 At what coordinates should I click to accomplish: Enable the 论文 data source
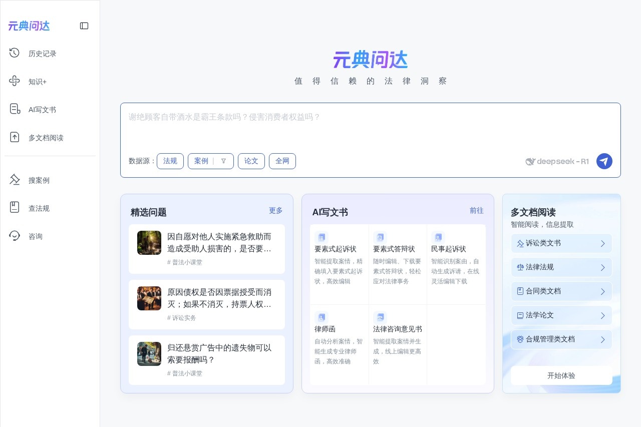coord(251,161)
